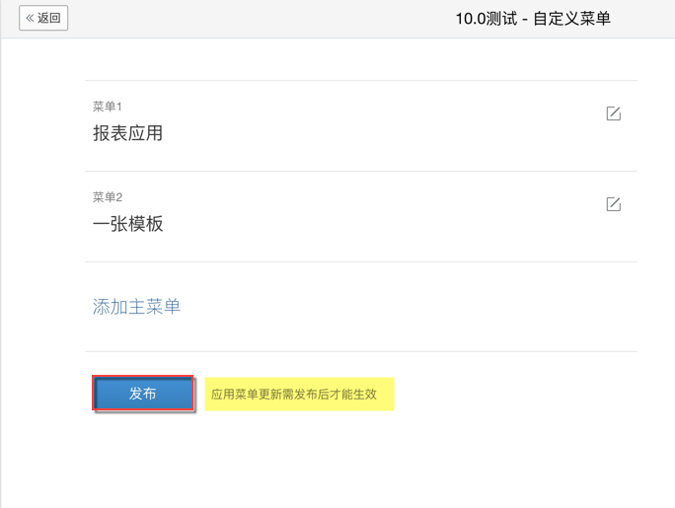Click empty space right of 添加主菜单
The image size is (675, 508).
395,307
